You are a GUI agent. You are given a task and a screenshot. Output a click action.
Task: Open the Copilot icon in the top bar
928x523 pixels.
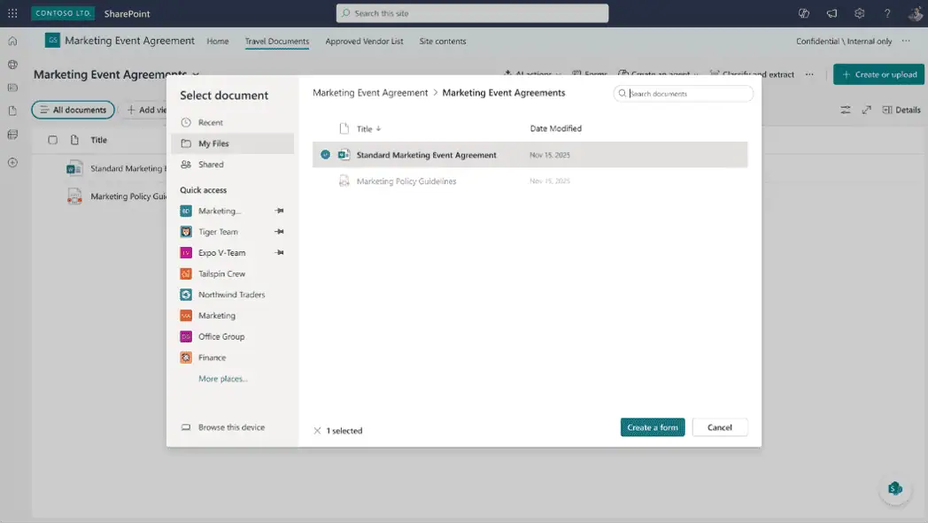pyautogui.click(x=804, y=13)
